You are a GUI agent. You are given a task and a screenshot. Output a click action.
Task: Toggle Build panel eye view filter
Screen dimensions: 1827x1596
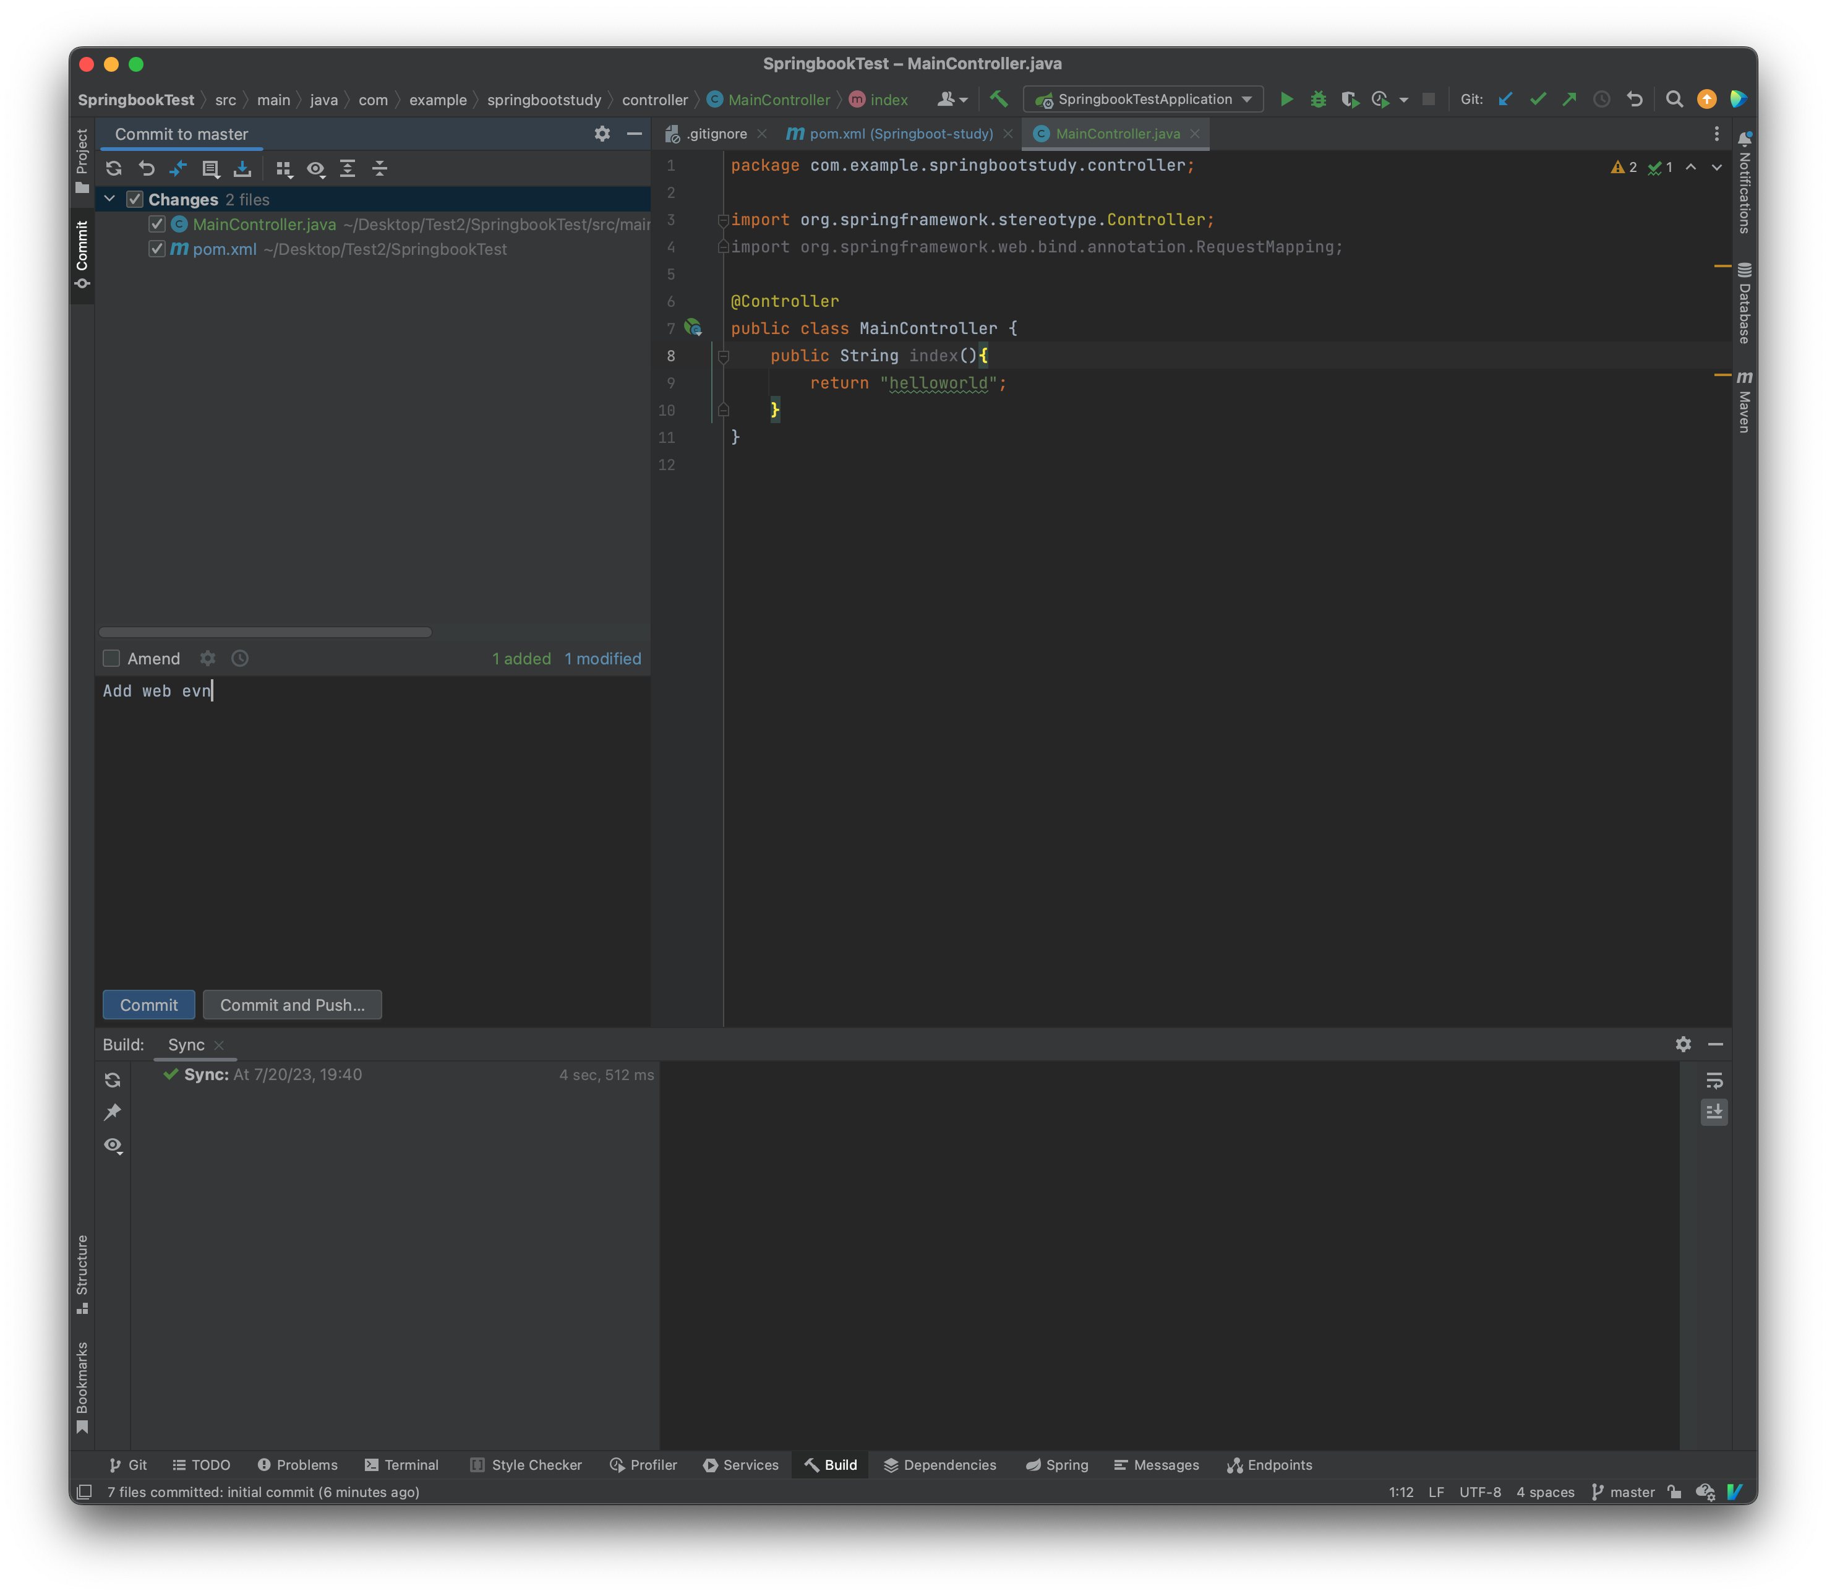click(113, 1145)
